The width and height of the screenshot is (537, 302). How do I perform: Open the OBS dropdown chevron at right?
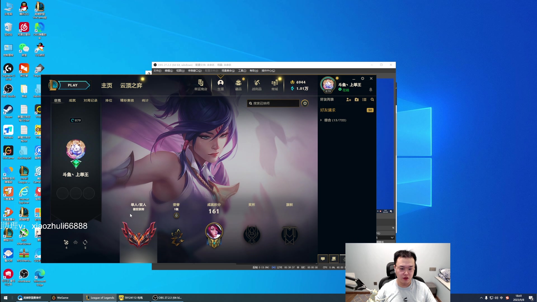click(x=392, y=237)
